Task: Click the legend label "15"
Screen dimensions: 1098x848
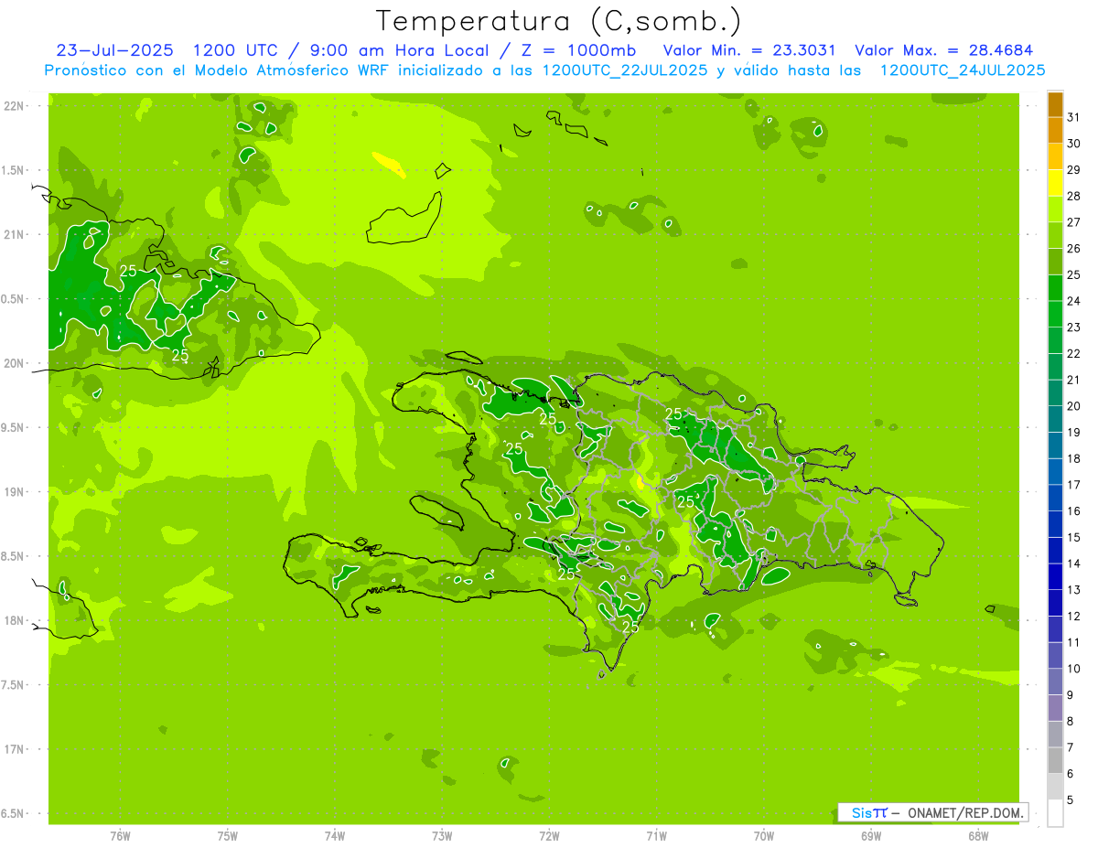Action: click(1073, 537)
